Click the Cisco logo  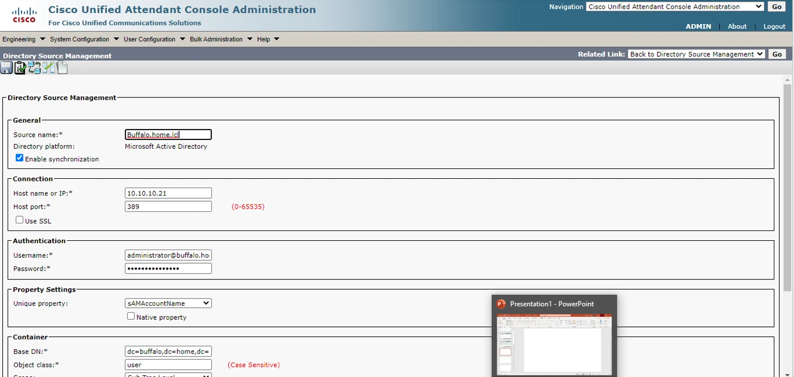[24, 15]
